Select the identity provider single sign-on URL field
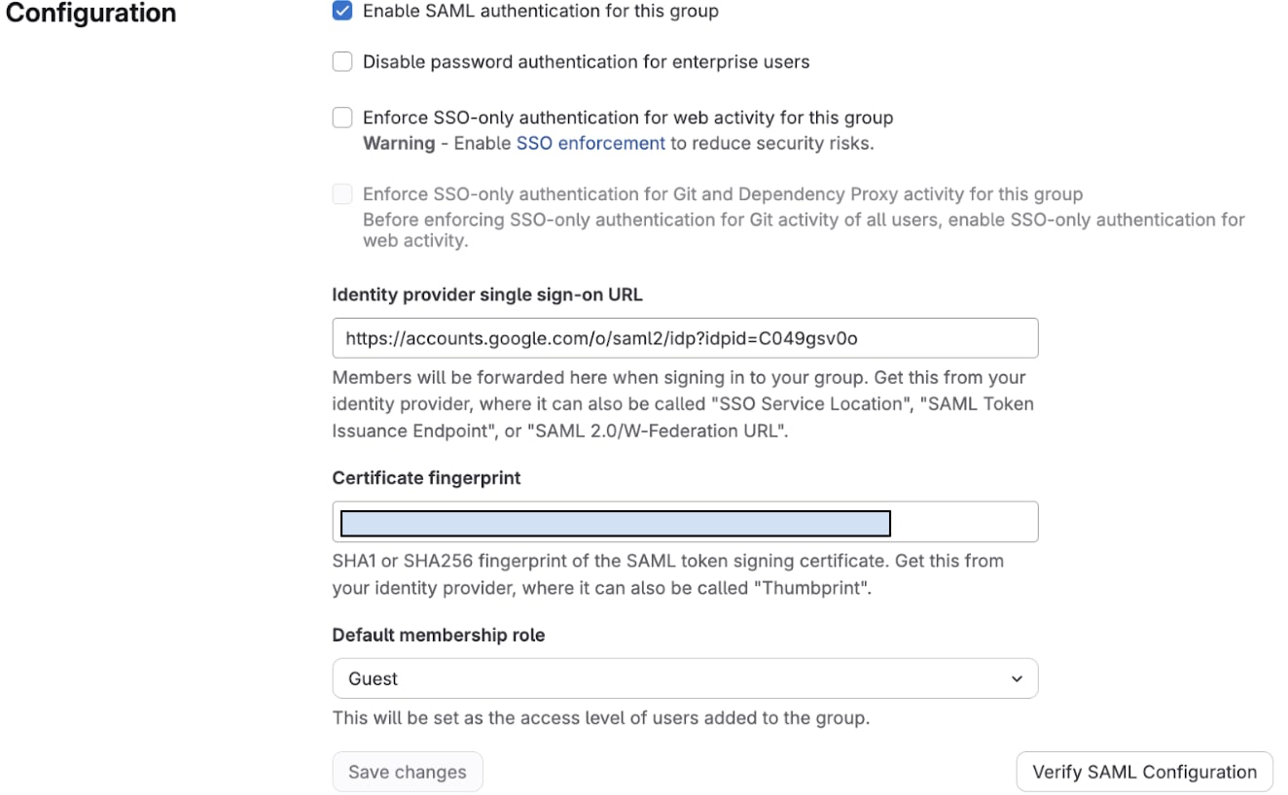1288x795 pixels. (685, 337)
